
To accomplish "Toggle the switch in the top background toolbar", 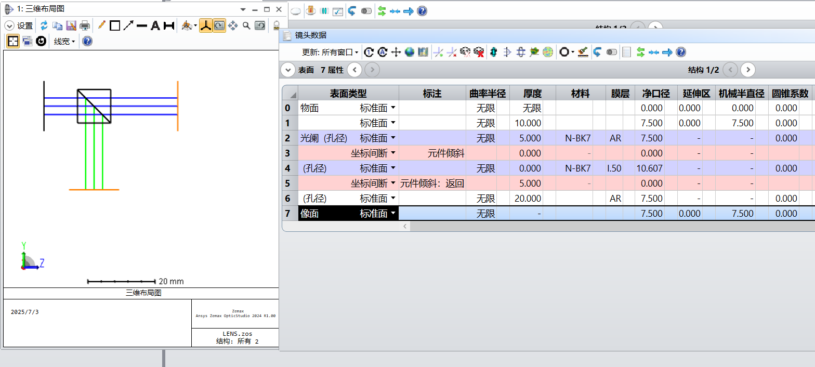I will [x=366, y=10].
